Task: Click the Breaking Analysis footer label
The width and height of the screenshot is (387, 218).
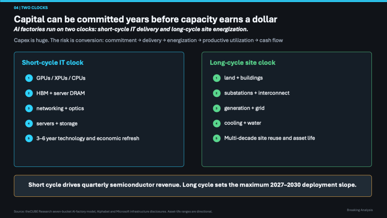Action: pos(360,210)
